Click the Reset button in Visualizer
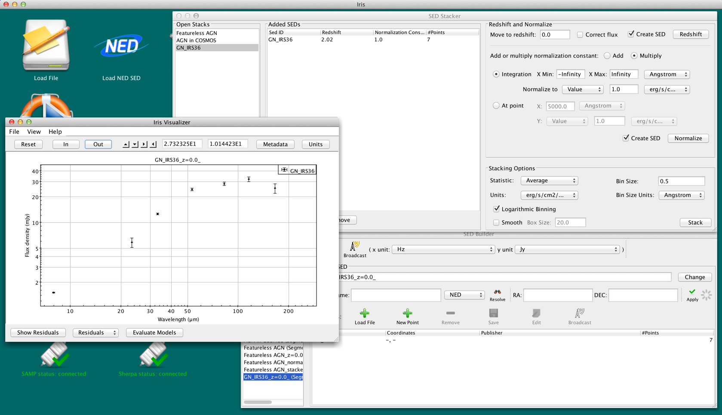 coord(28,144)
